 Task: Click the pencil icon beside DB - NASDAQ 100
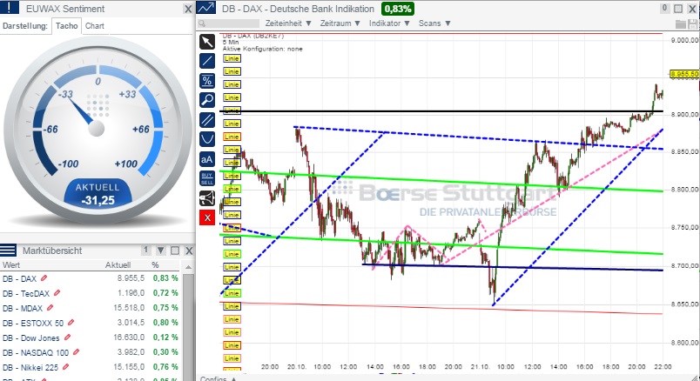pyautogui.click(x=76, y=352)
